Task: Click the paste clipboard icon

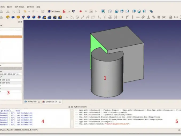Action: (18, 11)
